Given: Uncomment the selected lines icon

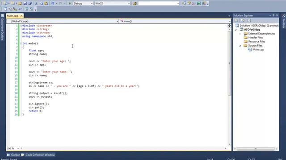Looking at the screenshot, I should pyautogui.click(x=31, y=9).
